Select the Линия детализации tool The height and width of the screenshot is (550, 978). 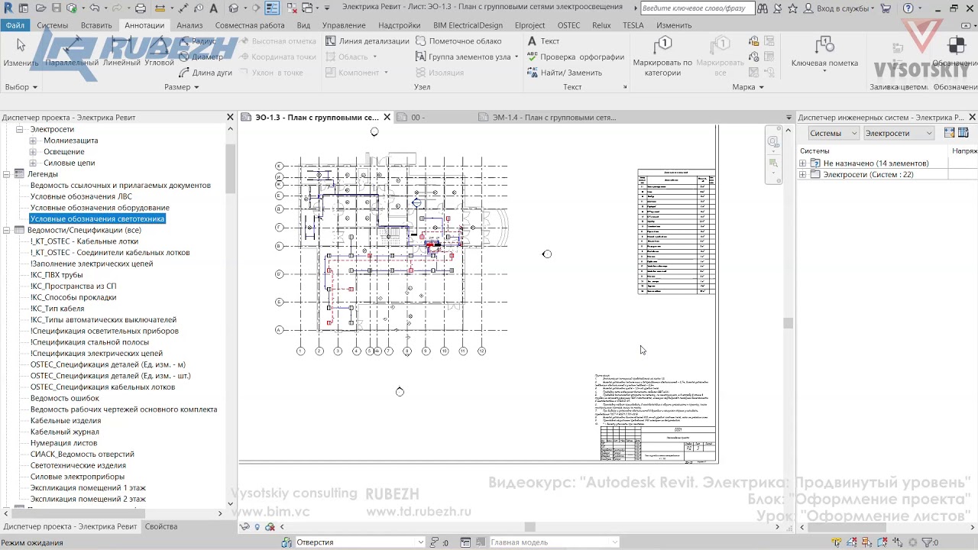coord(368,41)
